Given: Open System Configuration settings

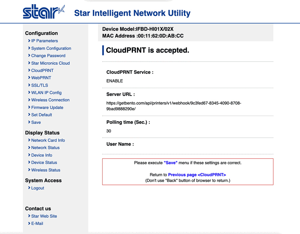Looking at the screenshot, I should pyautogui.click(x=51, y=48).
